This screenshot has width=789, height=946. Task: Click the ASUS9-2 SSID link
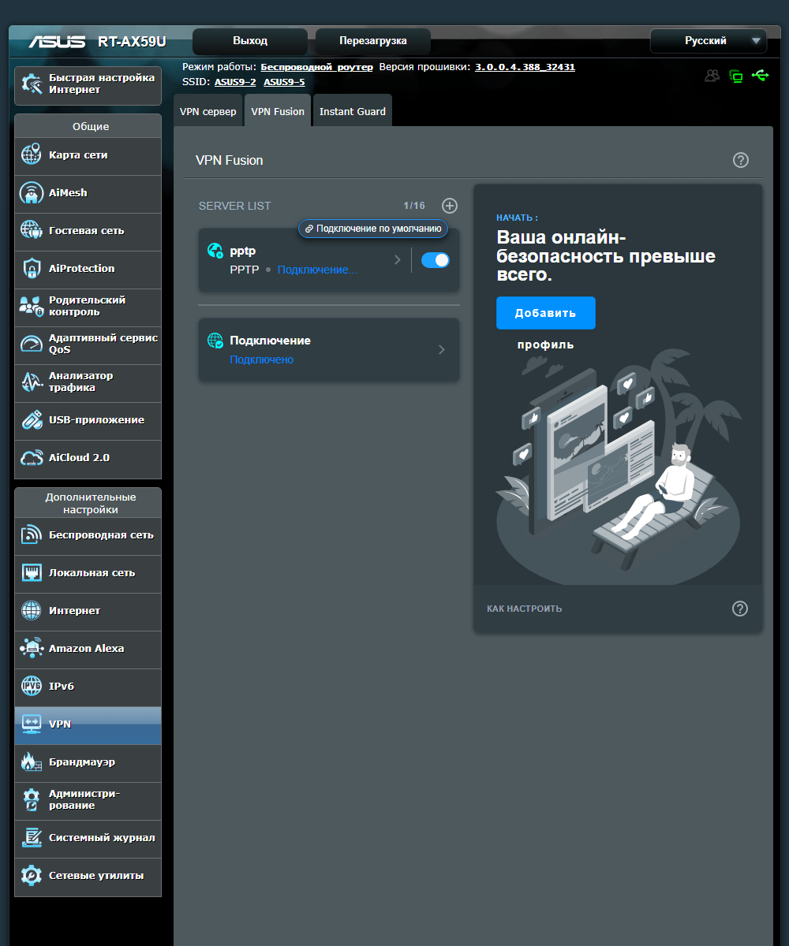click(x=235, y=82)
